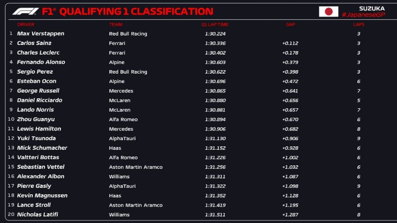This screenshot has width=397, height=223.
Task: Sort by the Q1 LAP TIME header
Action: (215, 25)
